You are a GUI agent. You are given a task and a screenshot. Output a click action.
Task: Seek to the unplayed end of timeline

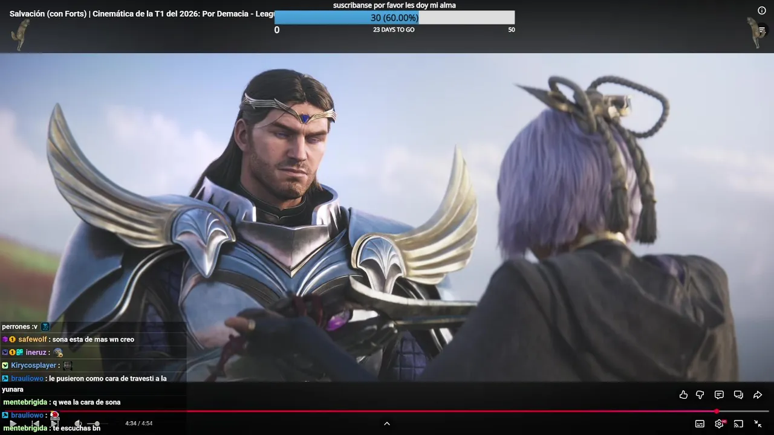pyautogui.click(x=744, y=411)
